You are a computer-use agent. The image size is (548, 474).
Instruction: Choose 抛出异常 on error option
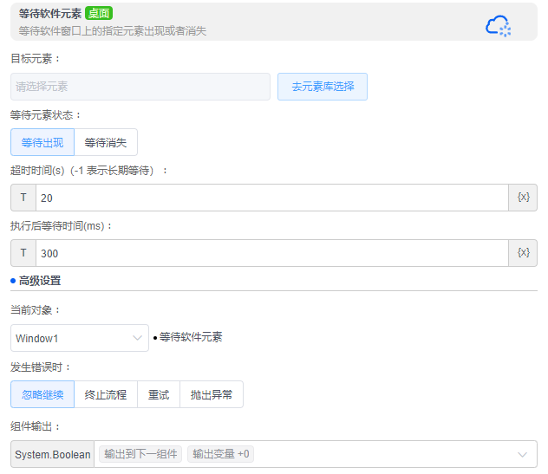click(x=212, y=394)
